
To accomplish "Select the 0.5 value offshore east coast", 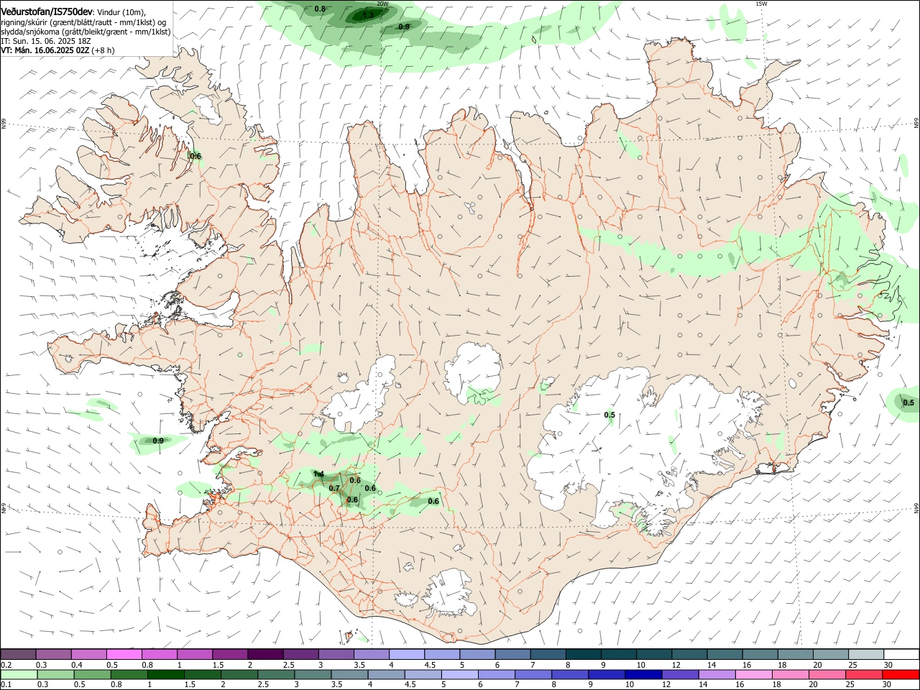I will 908,403.
